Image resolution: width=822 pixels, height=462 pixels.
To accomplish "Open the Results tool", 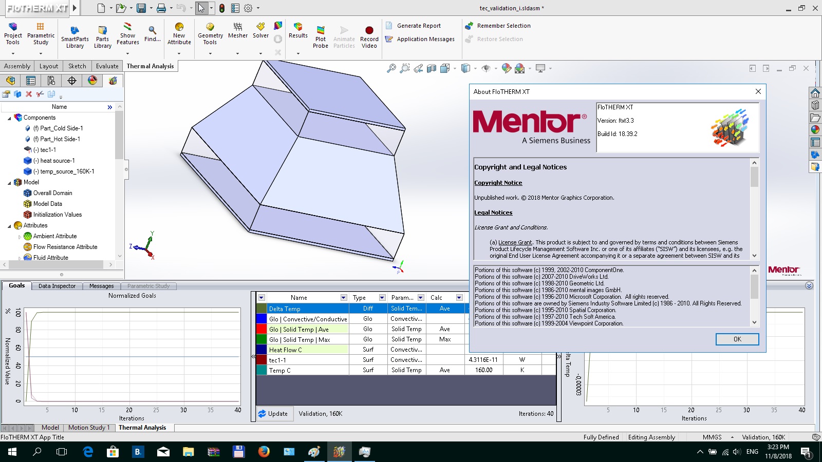I will (298, 31).
